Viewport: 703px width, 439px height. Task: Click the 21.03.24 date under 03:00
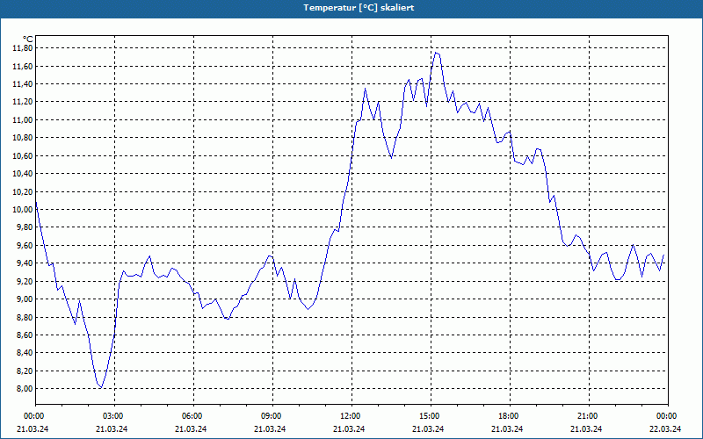pyautogui.click(x=112, y=428)
